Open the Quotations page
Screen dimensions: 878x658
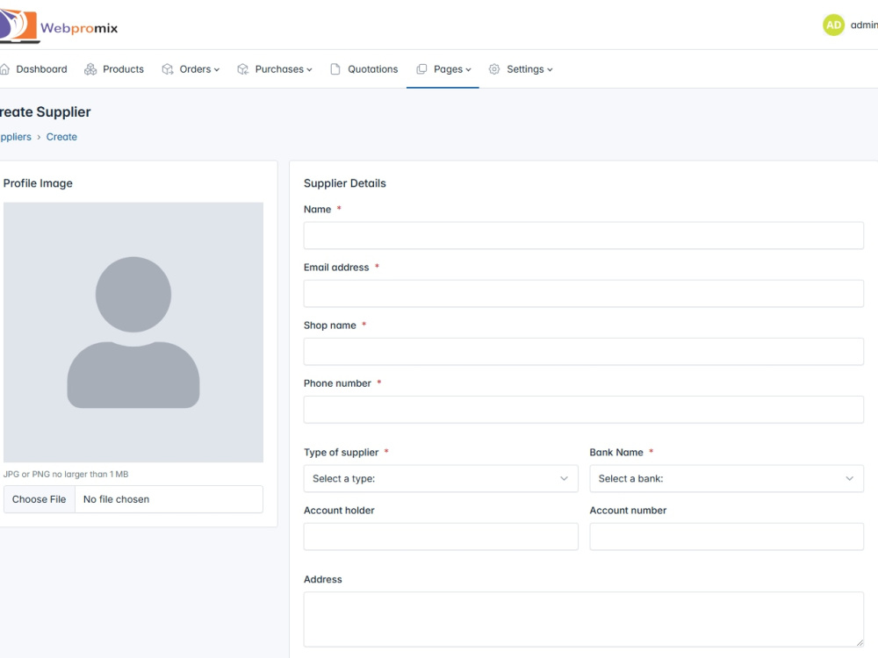(373, 68)
